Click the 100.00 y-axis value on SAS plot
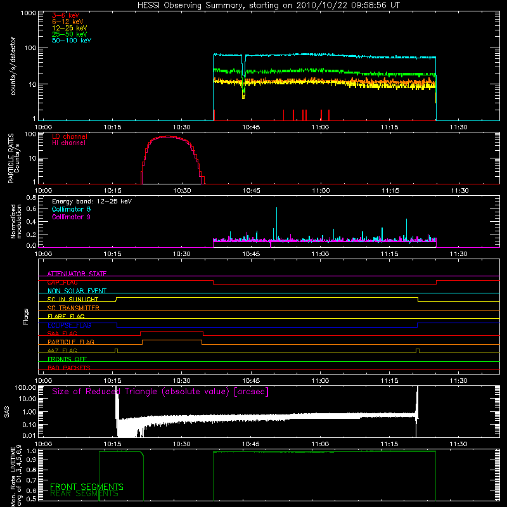 tap(25, 388)
